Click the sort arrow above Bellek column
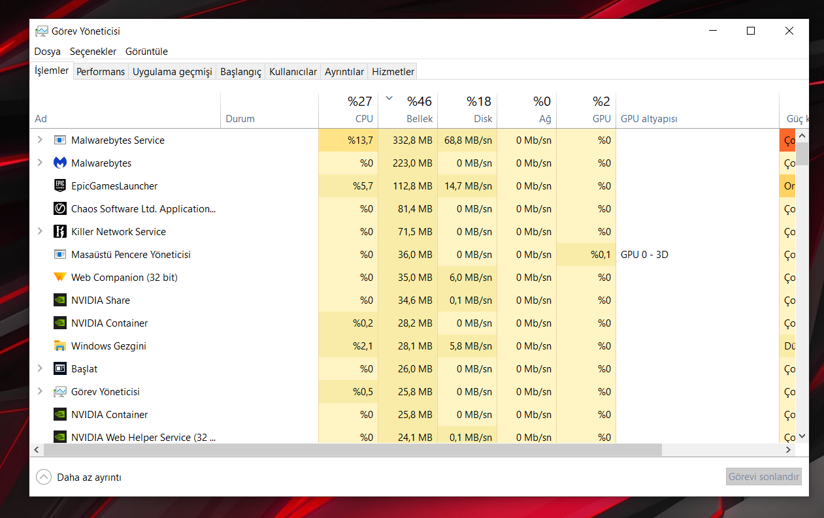Image resolution: width=824 pixels, height=518 pixels. pyautogui.click(x=389, y=99)
